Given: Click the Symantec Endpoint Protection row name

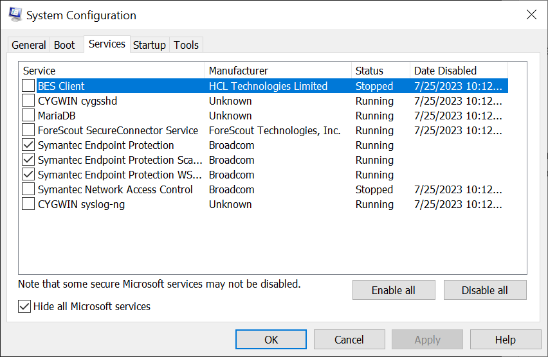Looking at the screenshot, I should pos(106,145).
